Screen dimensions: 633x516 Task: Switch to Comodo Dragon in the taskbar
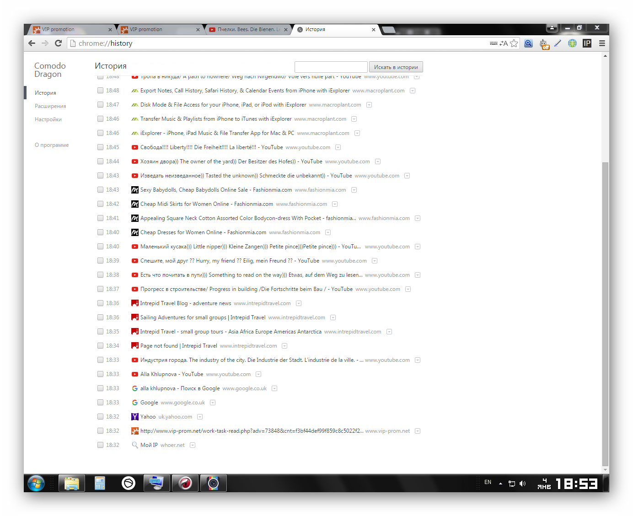(x=185, y=483)
